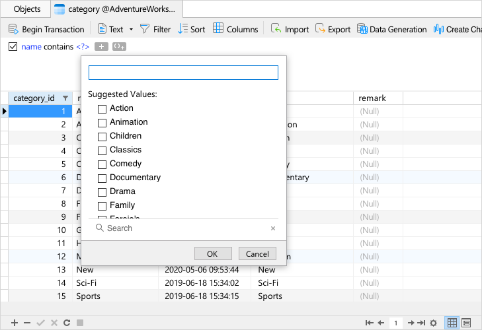Click the search magnifier icon
The width and height of the screenshot is (482, 330).
click(x=100, y=228)
